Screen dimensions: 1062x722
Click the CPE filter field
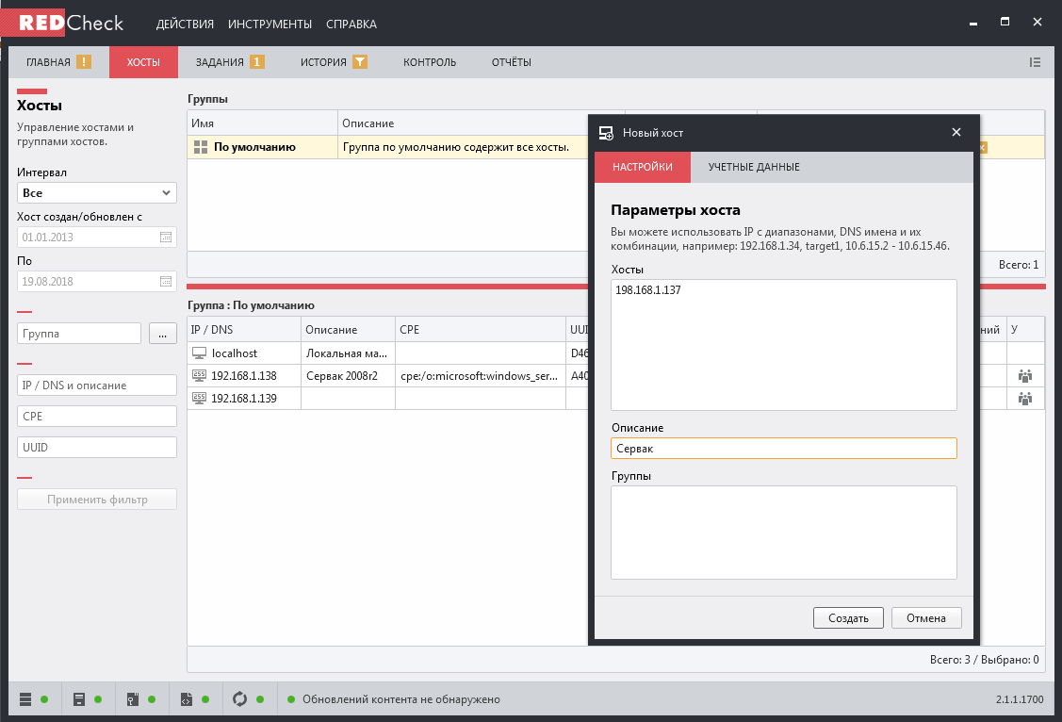coord(97,416)
